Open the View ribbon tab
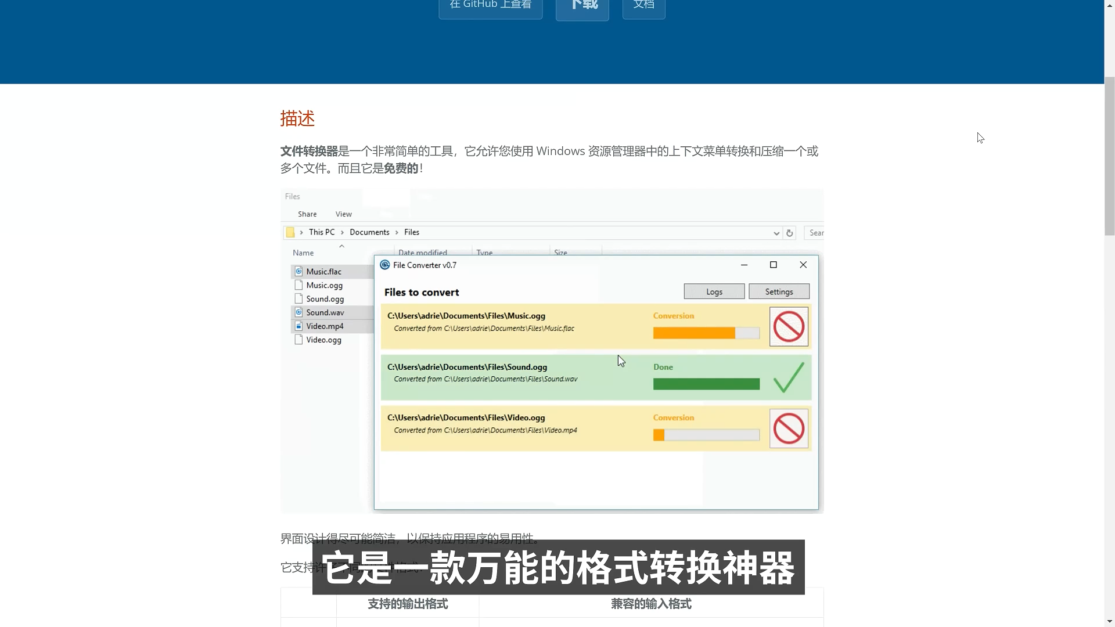 click(x=343, y=214)
